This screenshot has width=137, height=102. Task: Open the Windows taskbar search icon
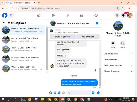tap(10, 99)
